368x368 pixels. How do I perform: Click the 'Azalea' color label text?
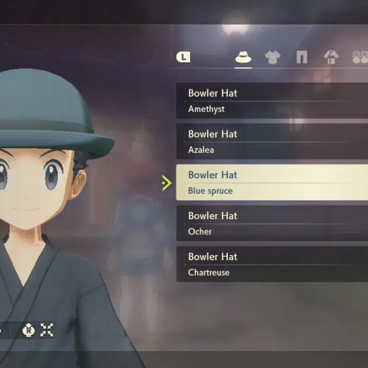click(201, 150)
